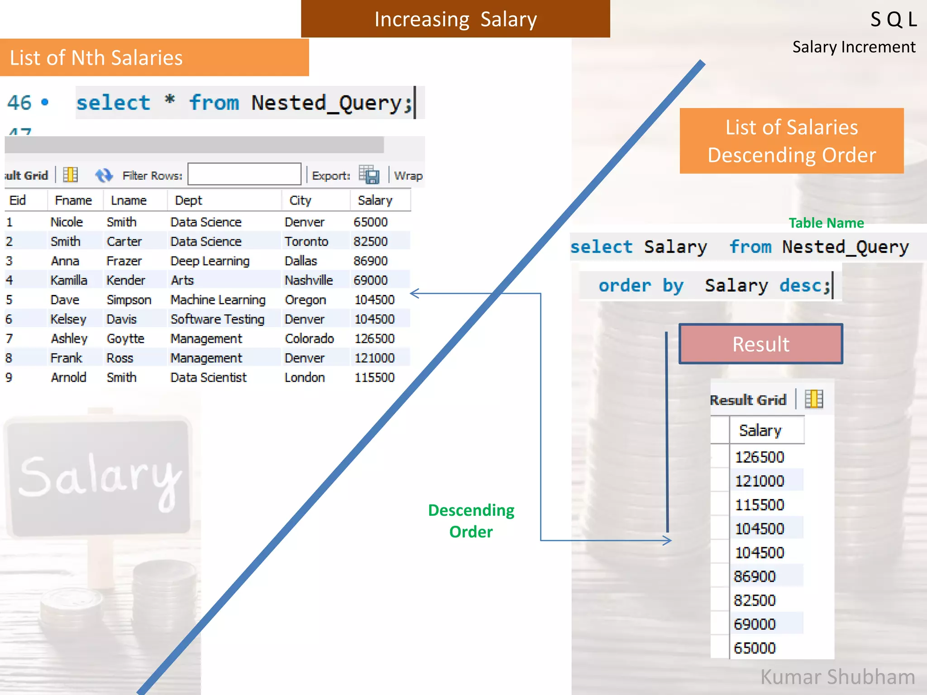927x695 pixels.
Task: Click the line 46 execution dot
Action: click(45, 103)
